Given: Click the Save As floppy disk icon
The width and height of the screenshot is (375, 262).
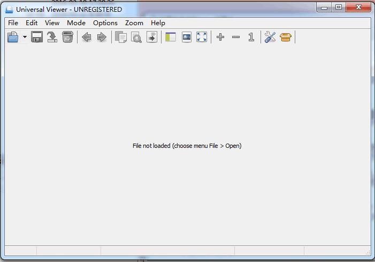Looking at the screenshot, I should click(37, 37).
